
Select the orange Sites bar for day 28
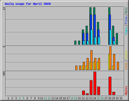click(x=110, y=58)
